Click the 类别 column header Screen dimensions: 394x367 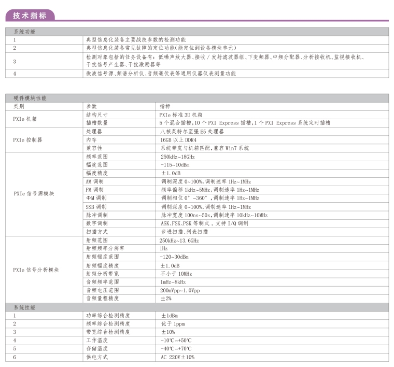coord(19,106)
